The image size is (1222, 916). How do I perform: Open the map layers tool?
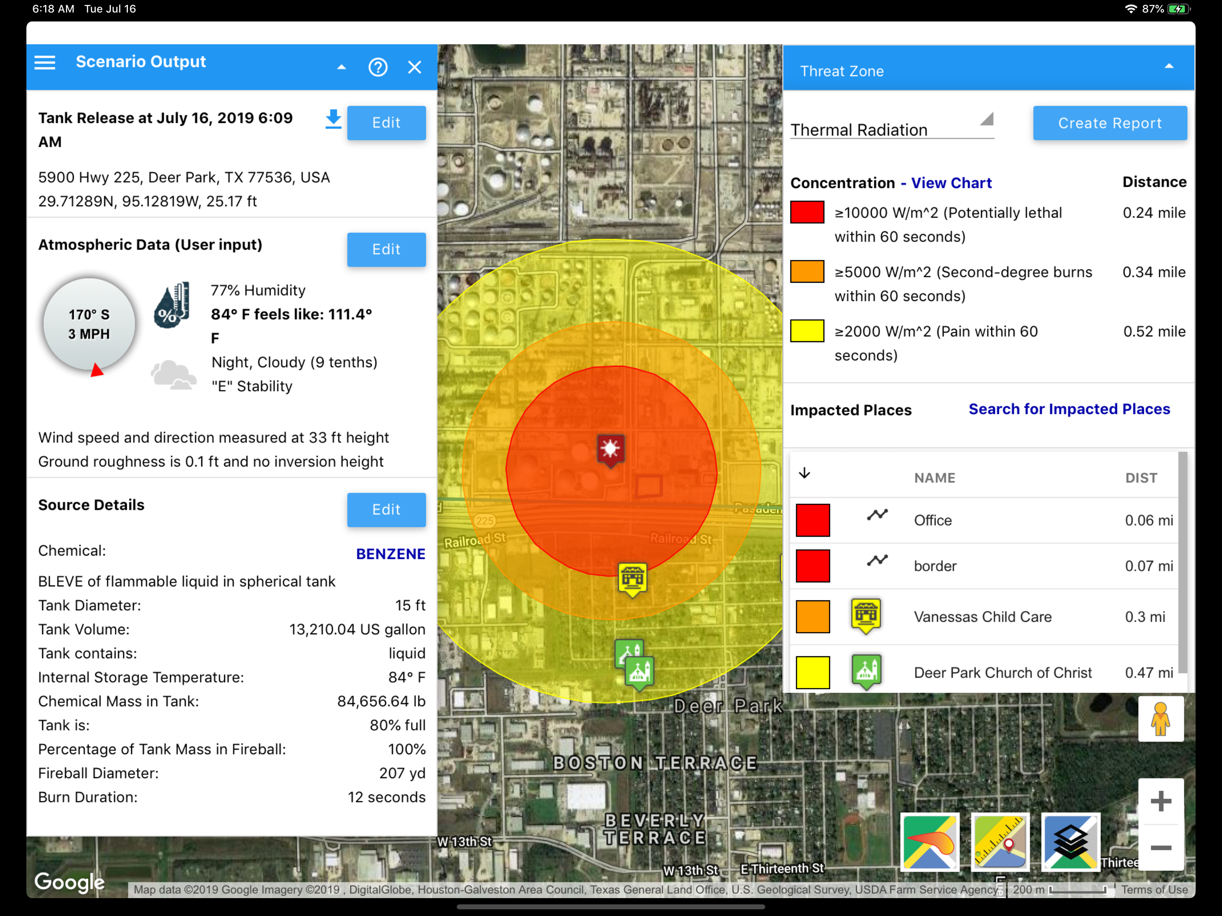(x=1071, y=842)
